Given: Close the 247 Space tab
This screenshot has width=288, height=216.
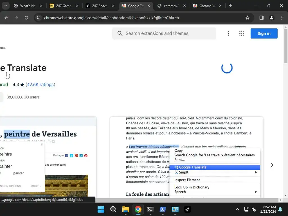Looking at the screenshot, I should [x=113, y=6].
